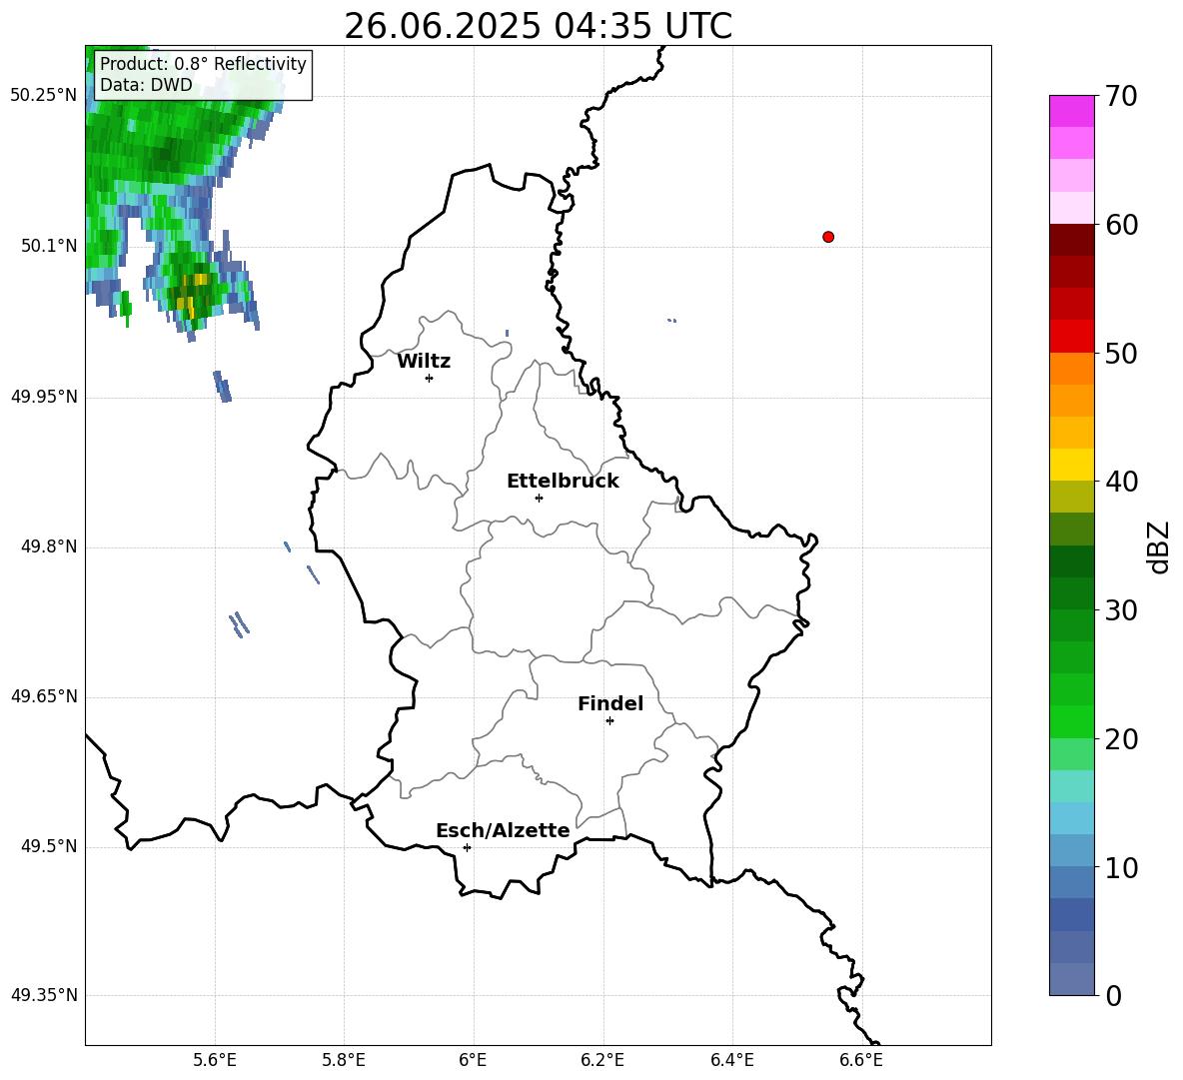Image resolution: width=1183 pixels, height=1080 pixels.
Task: Pick the magenta swatch near 70 dBZ
Action: click(x=1071, y=111)
